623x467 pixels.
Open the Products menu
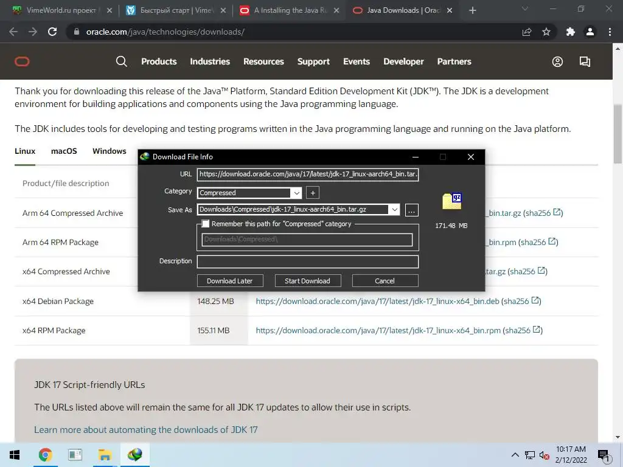tap(159, 61)
